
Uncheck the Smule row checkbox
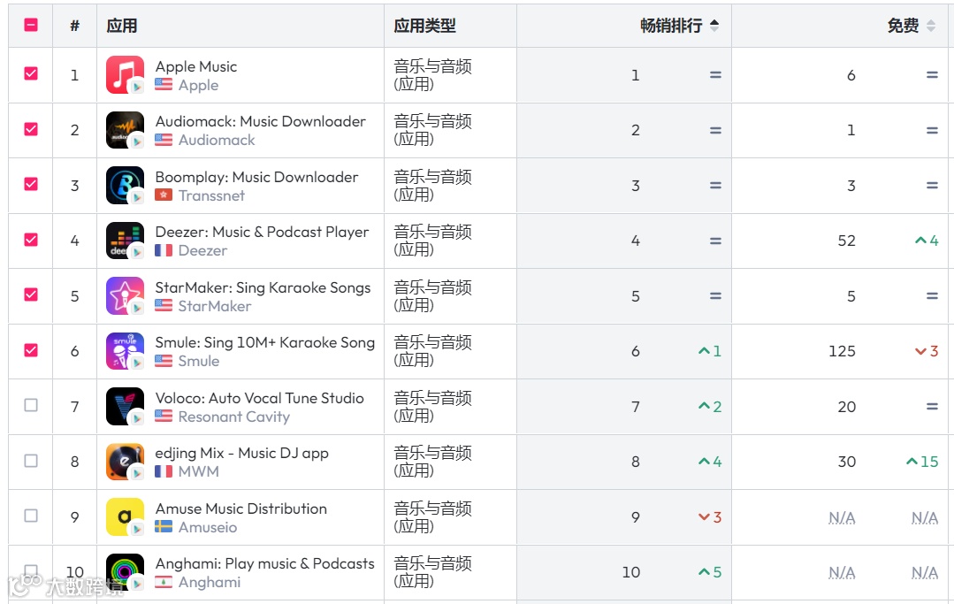31,350
